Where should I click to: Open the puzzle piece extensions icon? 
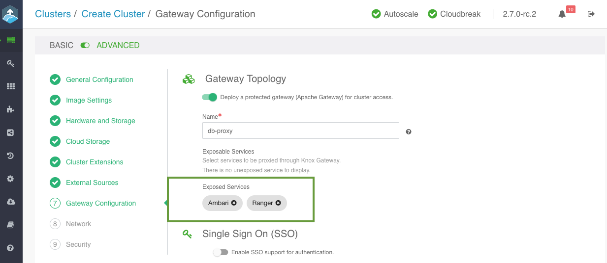pos(10,109)
